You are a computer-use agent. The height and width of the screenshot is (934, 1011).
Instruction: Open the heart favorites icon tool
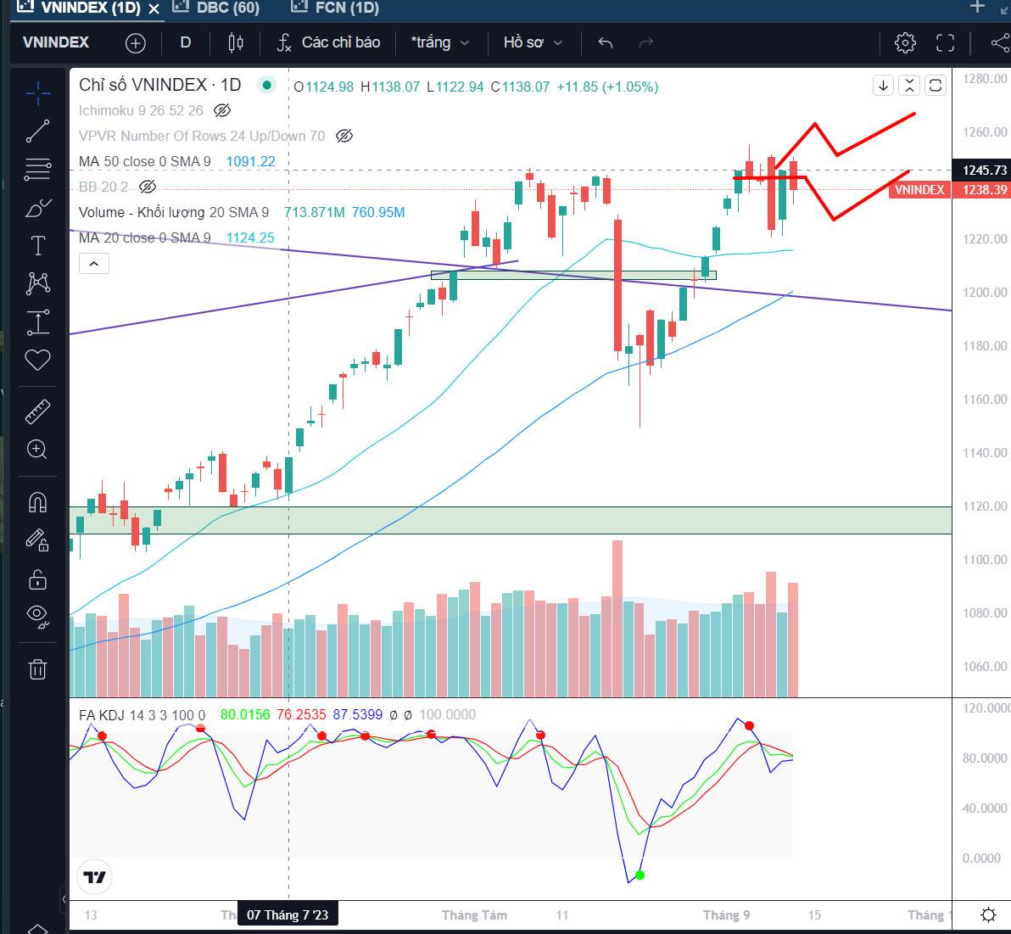click(x=37, y=360)
